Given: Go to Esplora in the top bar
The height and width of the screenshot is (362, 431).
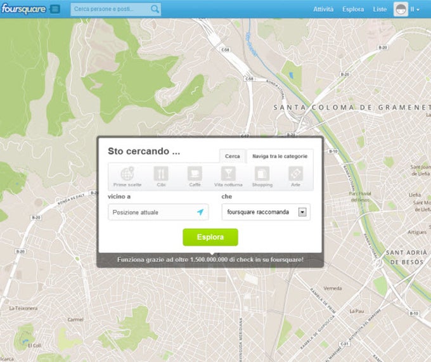Looking at the screenshot, I should tap(353, 9).
